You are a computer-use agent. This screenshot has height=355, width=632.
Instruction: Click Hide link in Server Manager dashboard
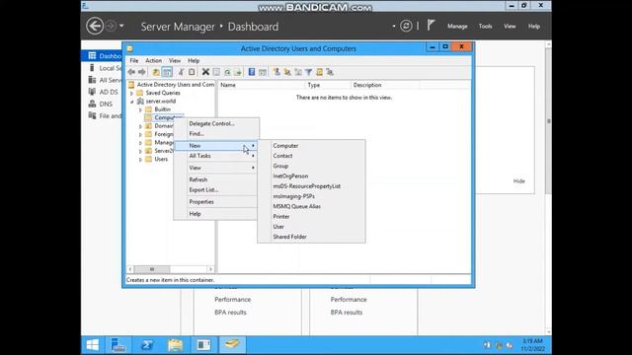518,181
